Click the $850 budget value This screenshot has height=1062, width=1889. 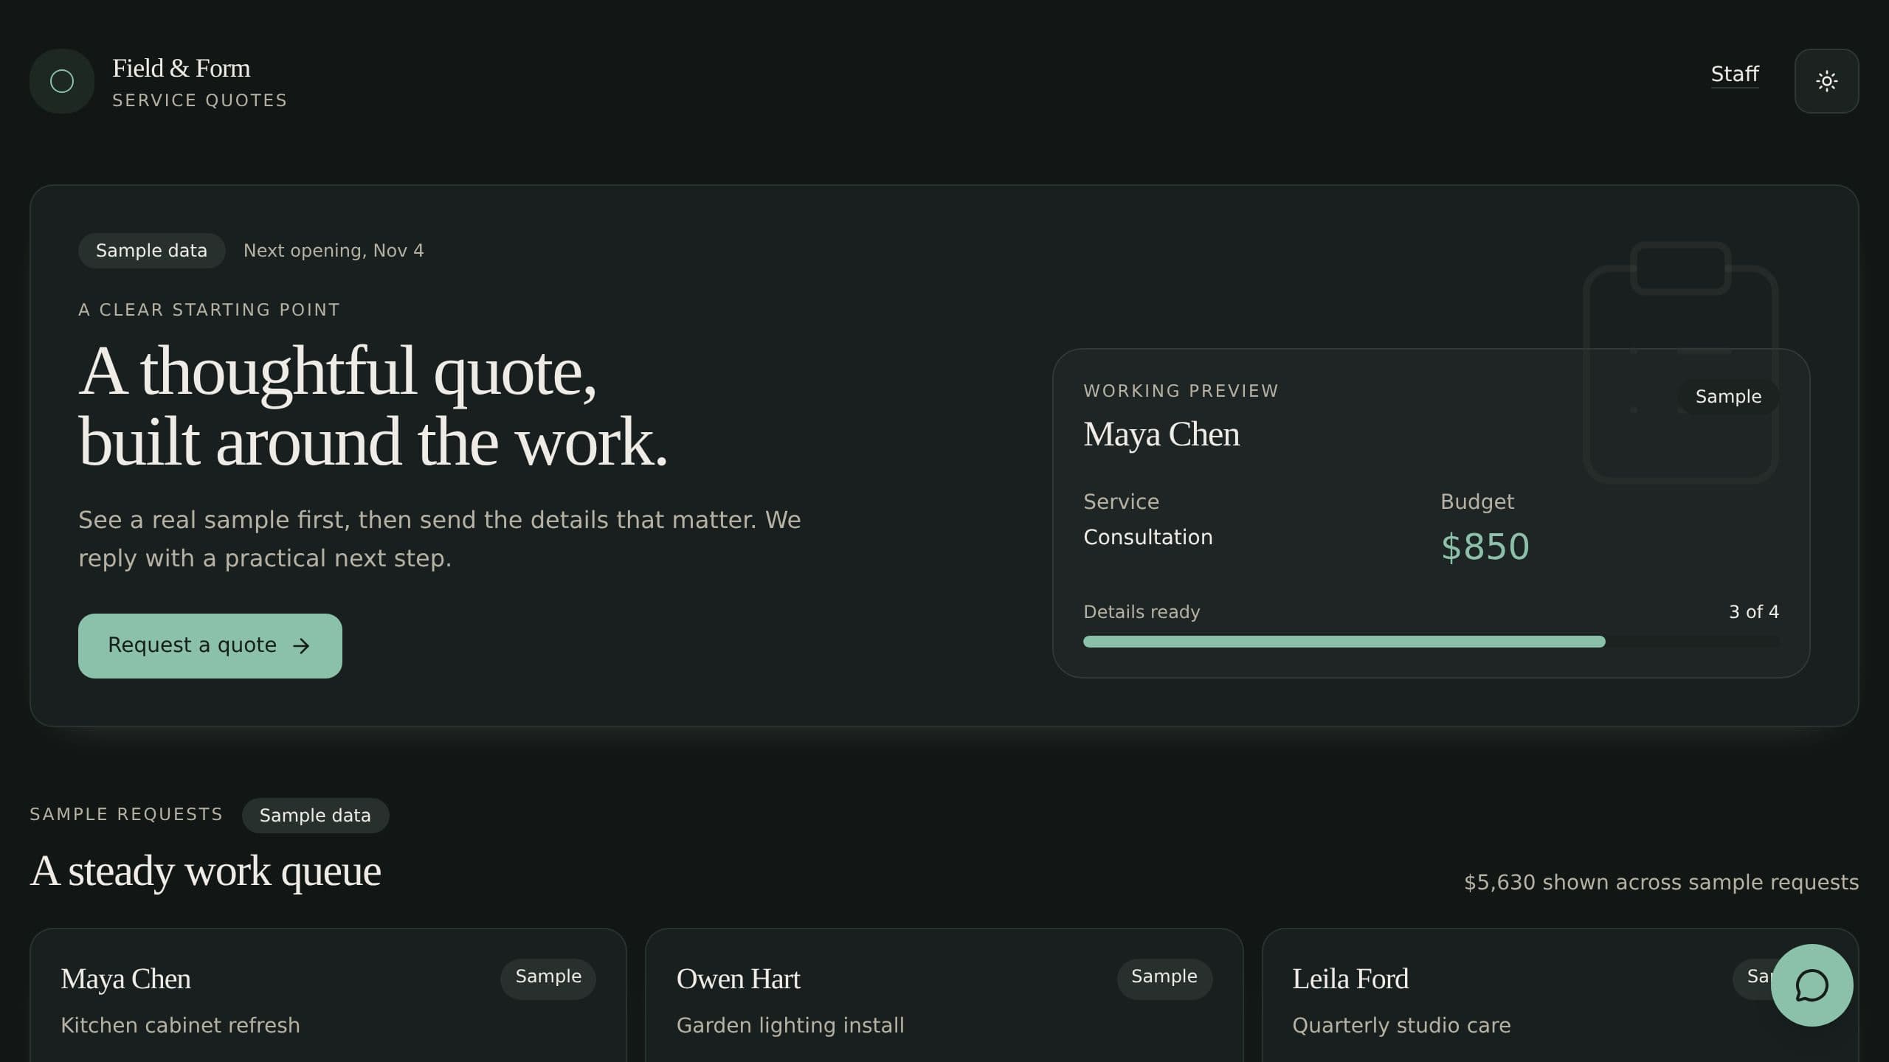(x=1485, y=547)
